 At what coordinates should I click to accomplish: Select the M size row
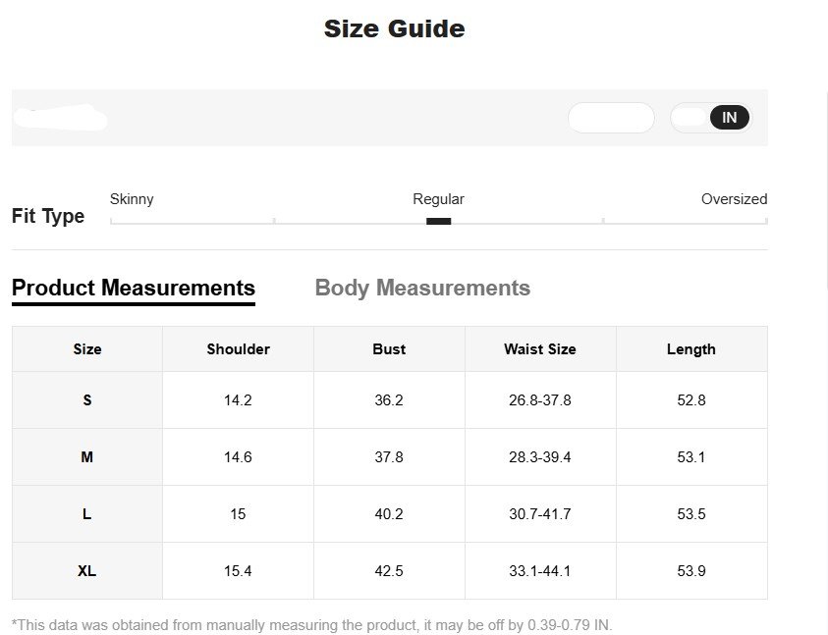point(87,457)
